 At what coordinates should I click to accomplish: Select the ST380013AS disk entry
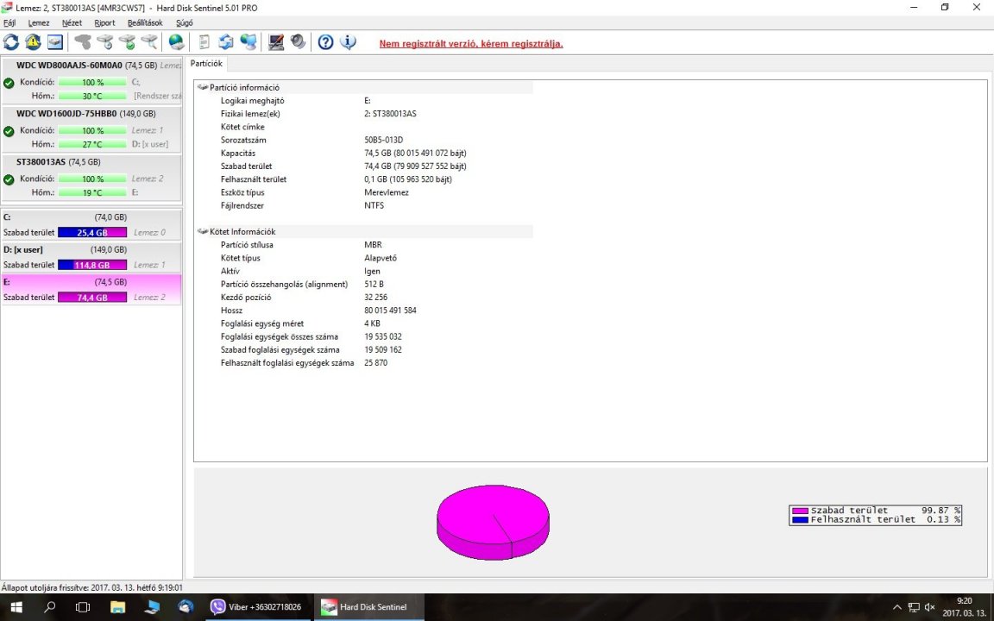pyautogui.click(x=92, y=177)
